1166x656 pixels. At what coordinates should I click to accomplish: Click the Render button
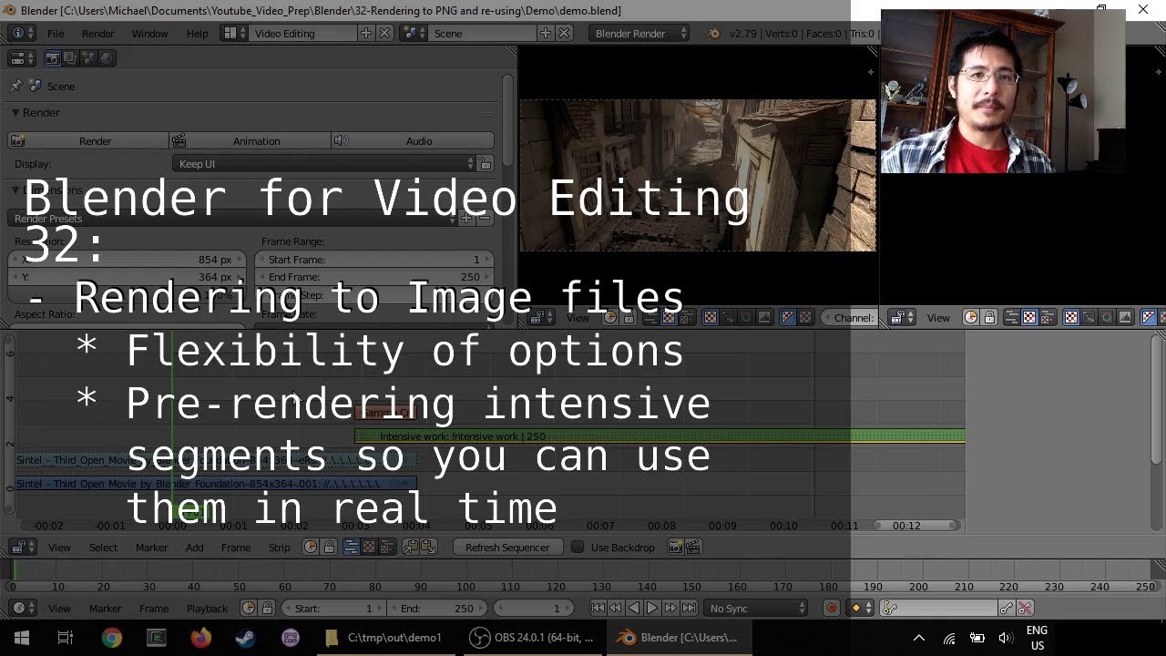pyautogui.click(x=88, y=140)
